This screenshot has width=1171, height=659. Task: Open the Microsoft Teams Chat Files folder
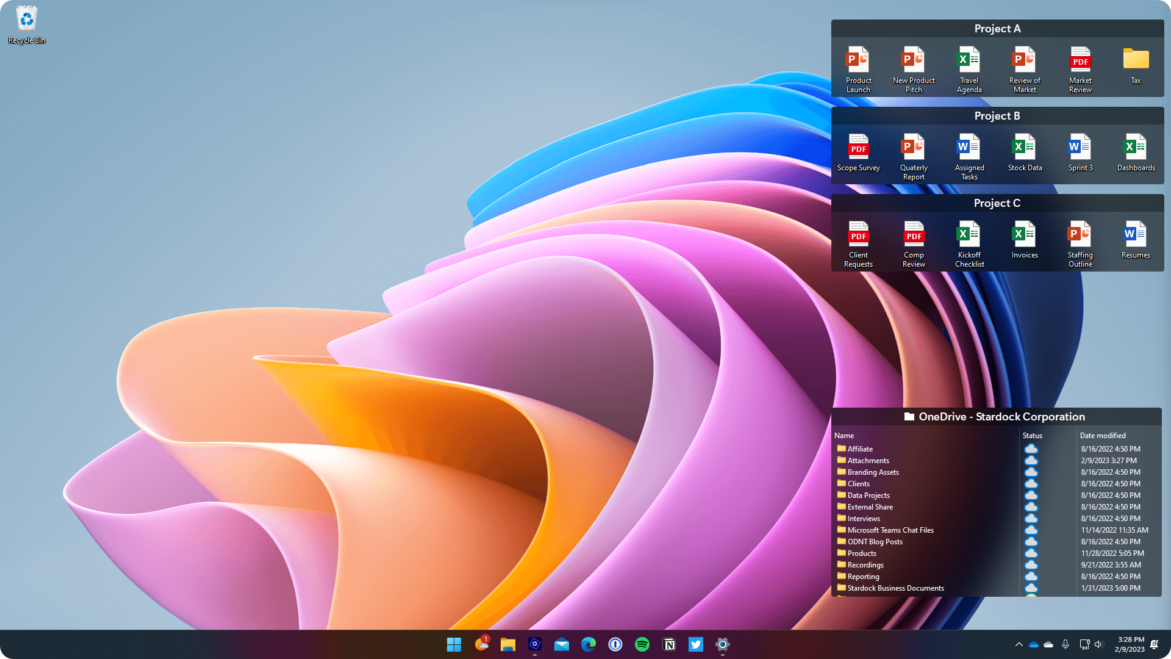click(x=890, y=530)
